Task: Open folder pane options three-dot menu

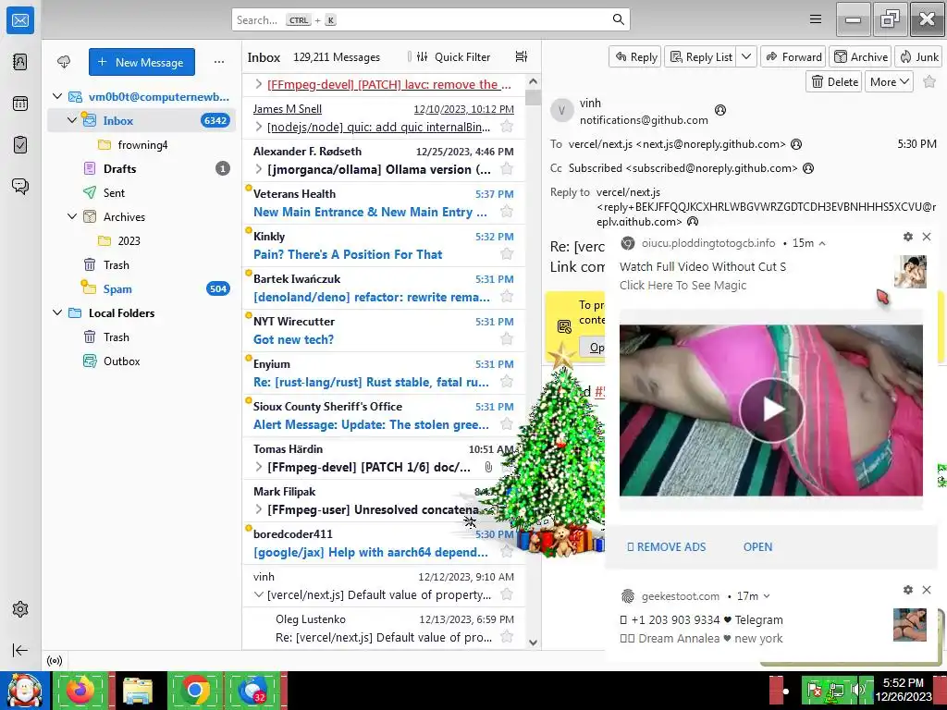Action: pyautogui.click(x=218, y=62)
